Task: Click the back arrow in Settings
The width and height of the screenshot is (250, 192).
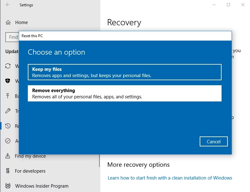Action: pyautogui.click(x=8, y=5)
